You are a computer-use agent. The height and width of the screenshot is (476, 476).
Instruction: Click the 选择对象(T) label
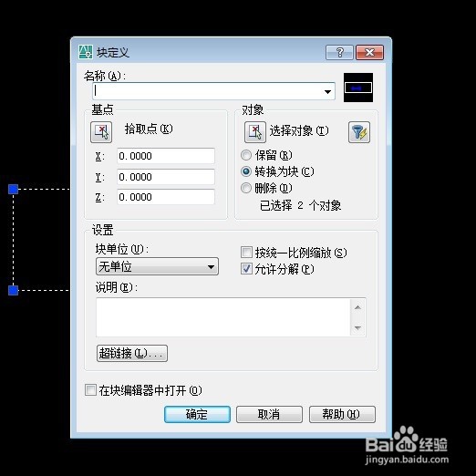point(299,131)
